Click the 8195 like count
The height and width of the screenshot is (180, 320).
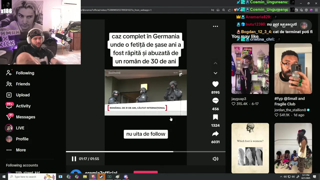tap(215, 92)
